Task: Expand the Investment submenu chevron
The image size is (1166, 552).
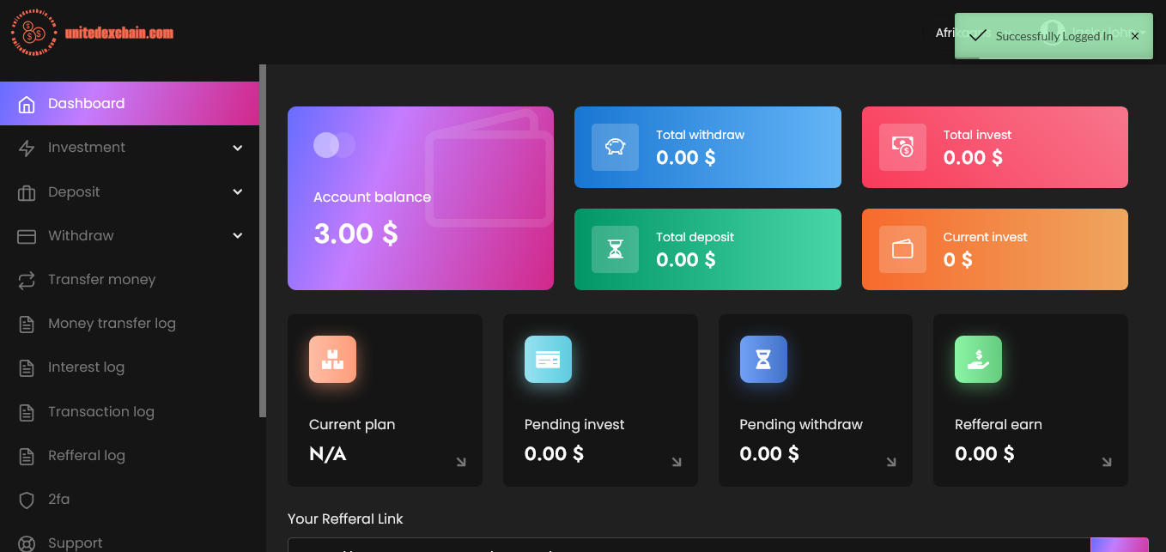Action: click(238, 149)
